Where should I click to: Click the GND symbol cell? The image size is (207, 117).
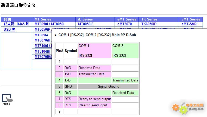[71, 86]
